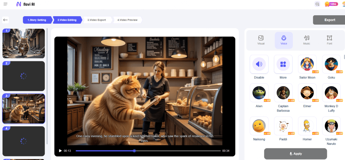Screen dimensions: 345x160
Task: Open More voices
Action: (x=283, y=64)
